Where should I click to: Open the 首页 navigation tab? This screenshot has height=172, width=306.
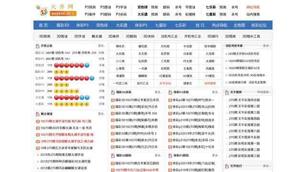click(43, 25)
